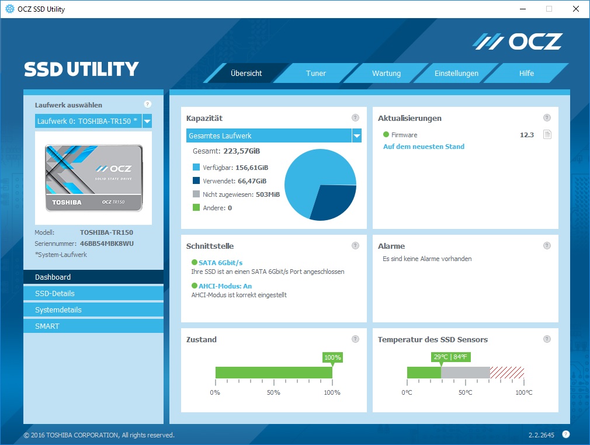Click the help icon in Aktualisierungen panel

coord(547,118)
